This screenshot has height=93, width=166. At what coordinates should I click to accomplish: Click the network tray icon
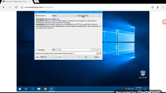coord(129,89)
